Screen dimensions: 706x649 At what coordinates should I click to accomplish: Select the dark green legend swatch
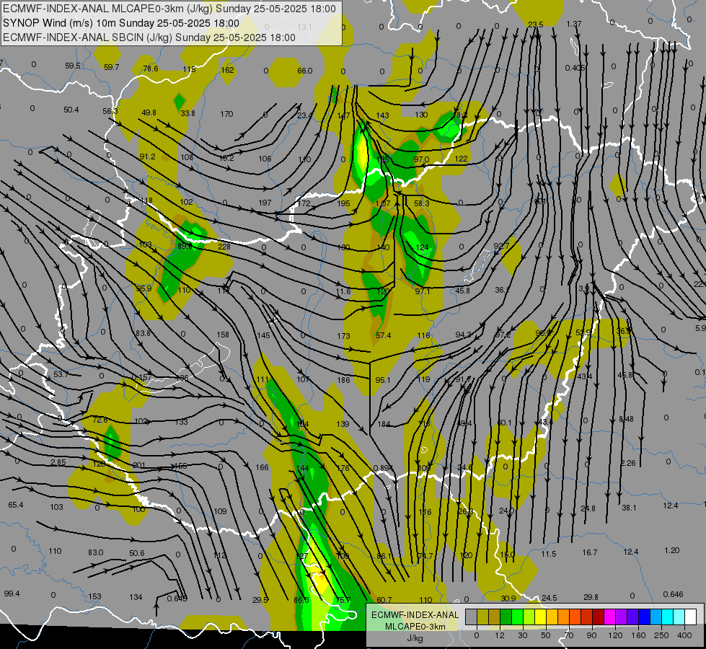[506, 617]
